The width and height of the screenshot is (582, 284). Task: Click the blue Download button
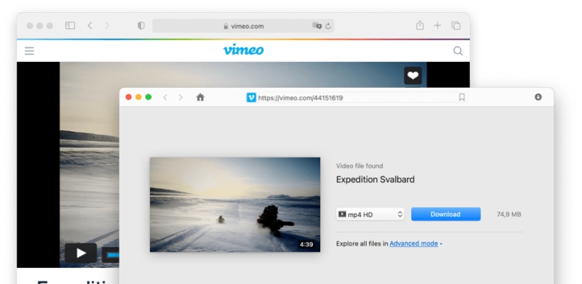[446, 214]
